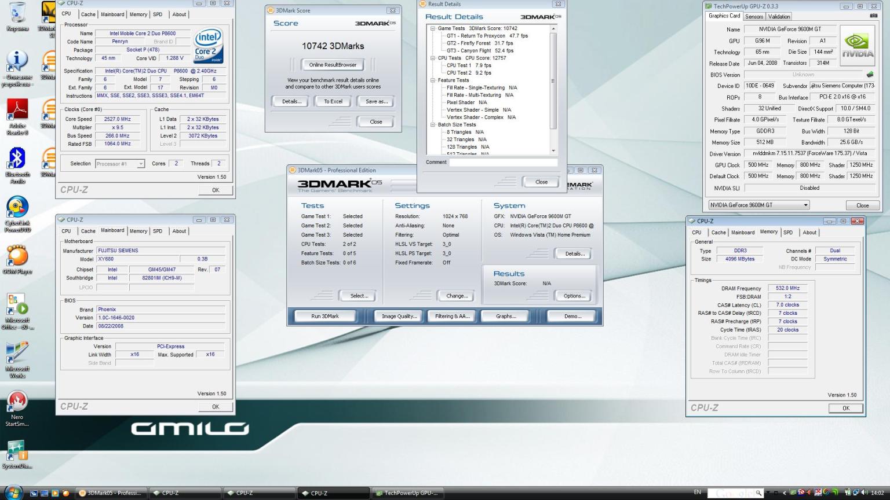
Task: Open Memory tab in top-left CPU-Z window
Action: [138, 14]
